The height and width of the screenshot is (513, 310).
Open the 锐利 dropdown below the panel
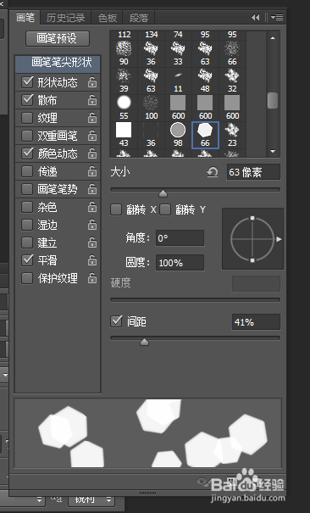[x=91, y=499]
